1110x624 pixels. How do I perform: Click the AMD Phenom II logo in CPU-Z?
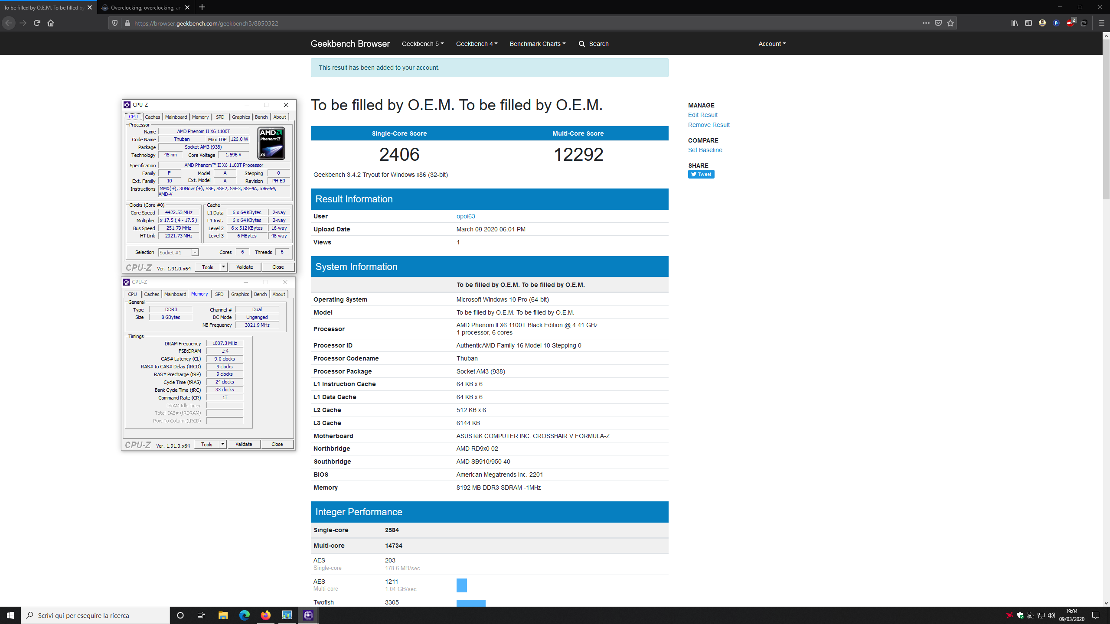[271, 143]
